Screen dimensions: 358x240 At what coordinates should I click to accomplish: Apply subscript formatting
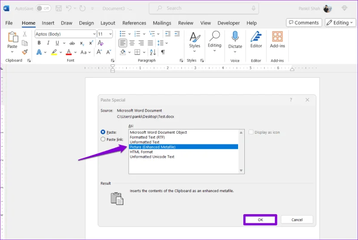(x=82, y=43)
